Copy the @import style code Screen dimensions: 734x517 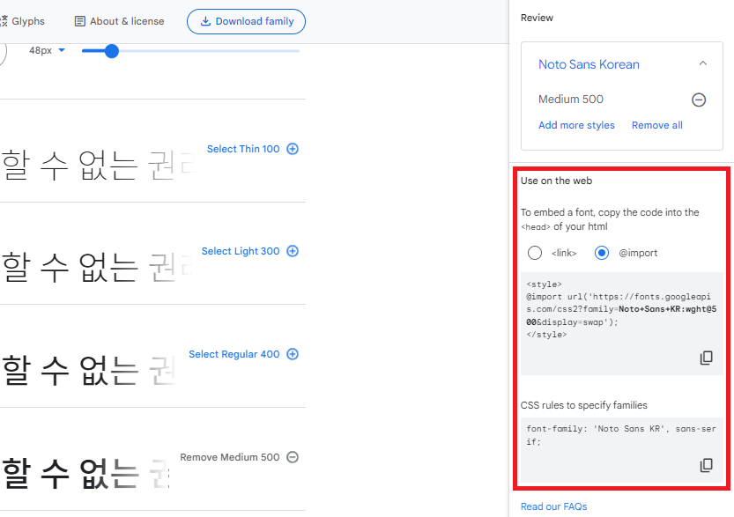coord(707,358)
